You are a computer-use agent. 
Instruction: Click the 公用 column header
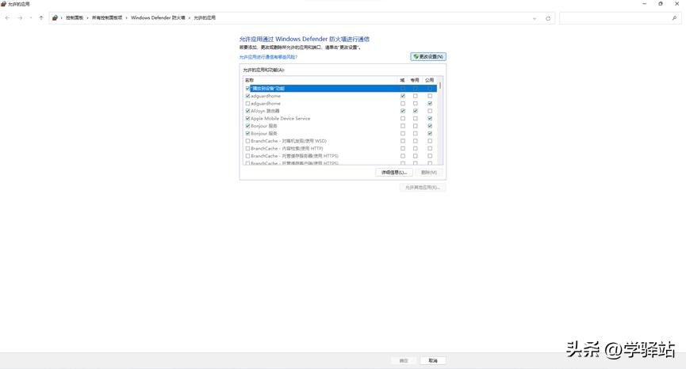[430, 80]
